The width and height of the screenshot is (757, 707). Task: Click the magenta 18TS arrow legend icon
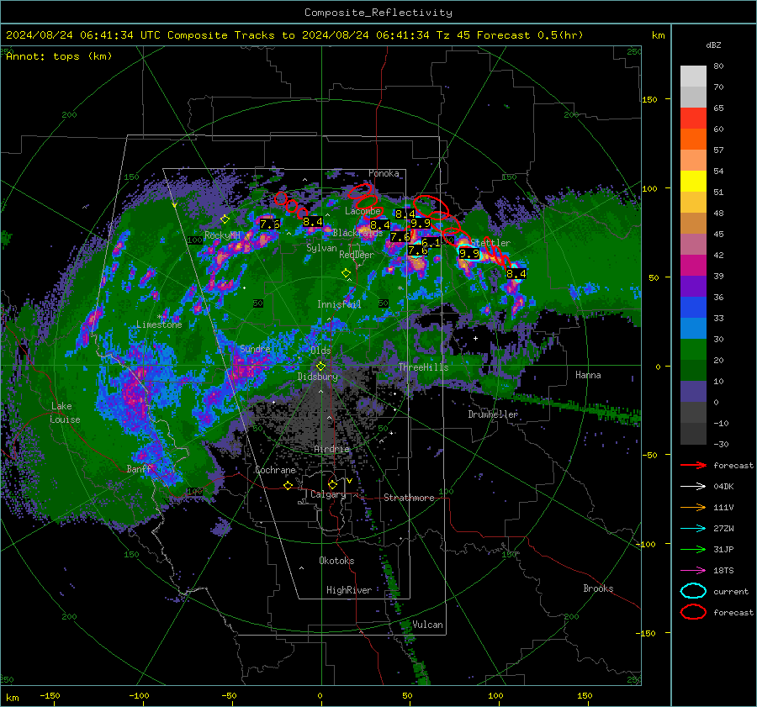[693, 571]
